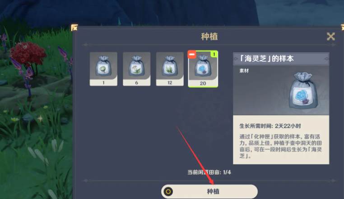Click the purple-leaf plant beside the red bush
Screen dimensions: 344x199
(x=24, y=74)
